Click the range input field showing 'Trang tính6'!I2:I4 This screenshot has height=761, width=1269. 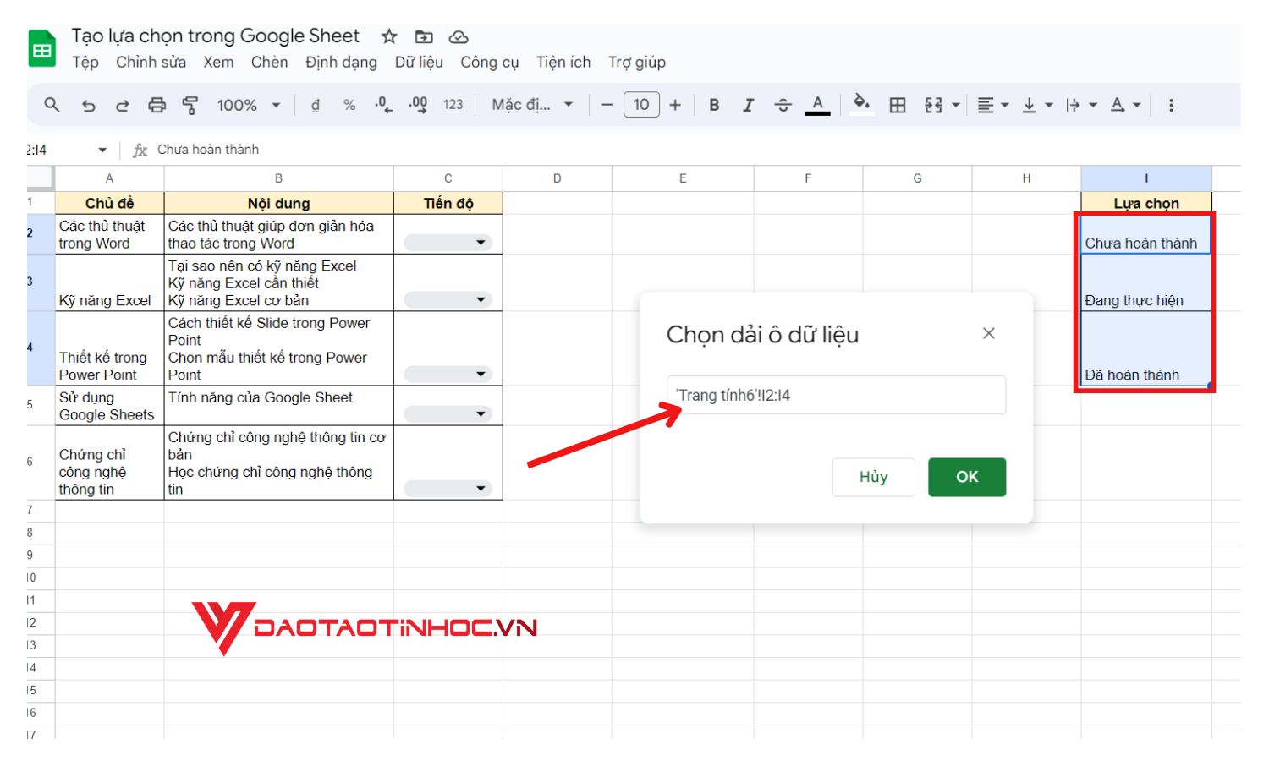click(x=836, y=395)
